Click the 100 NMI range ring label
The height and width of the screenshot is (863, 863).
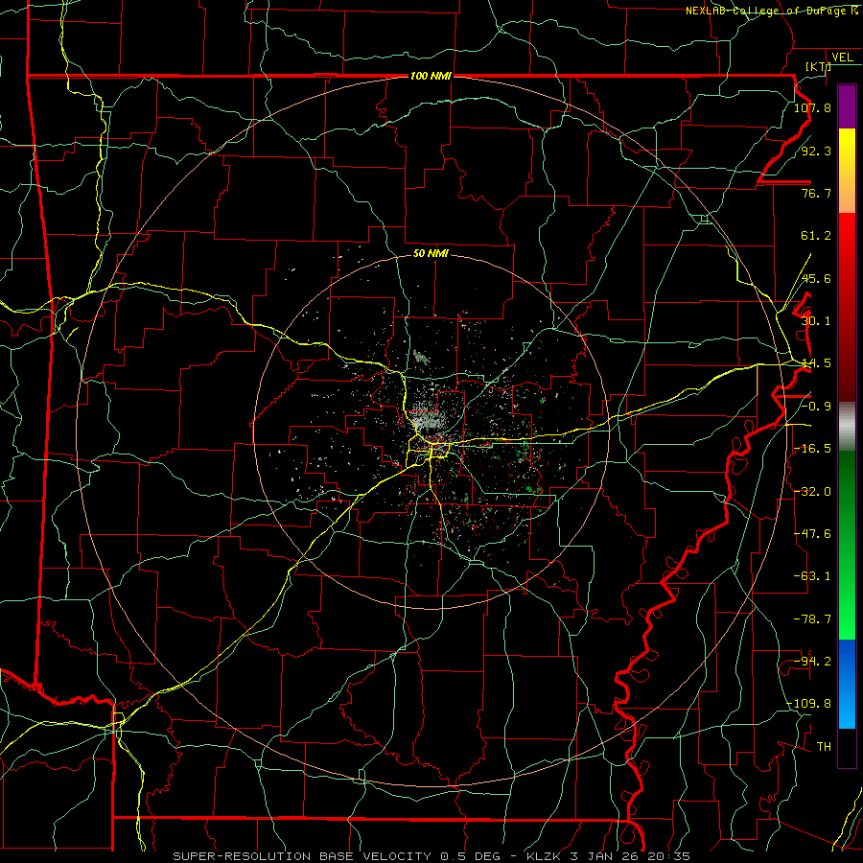pyautogui.click(x=431, y=76)
